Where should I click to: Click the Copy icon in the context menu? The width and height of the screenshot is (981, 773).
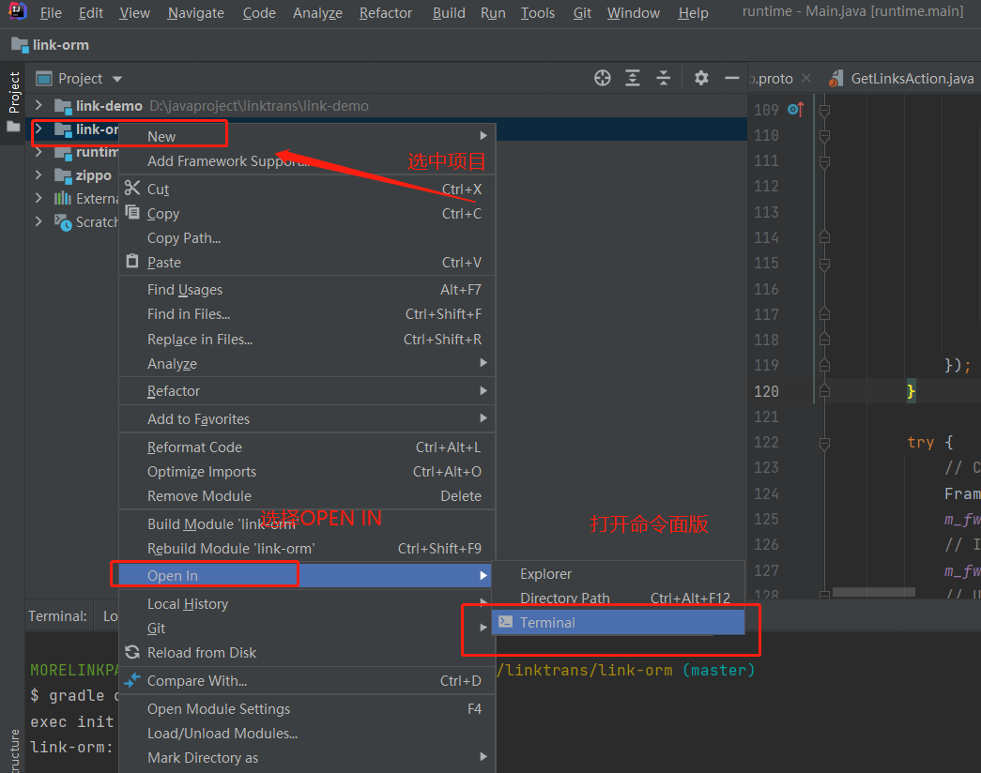132,213
